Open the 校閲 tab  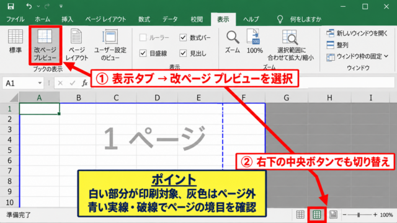(x=197, y=19)
